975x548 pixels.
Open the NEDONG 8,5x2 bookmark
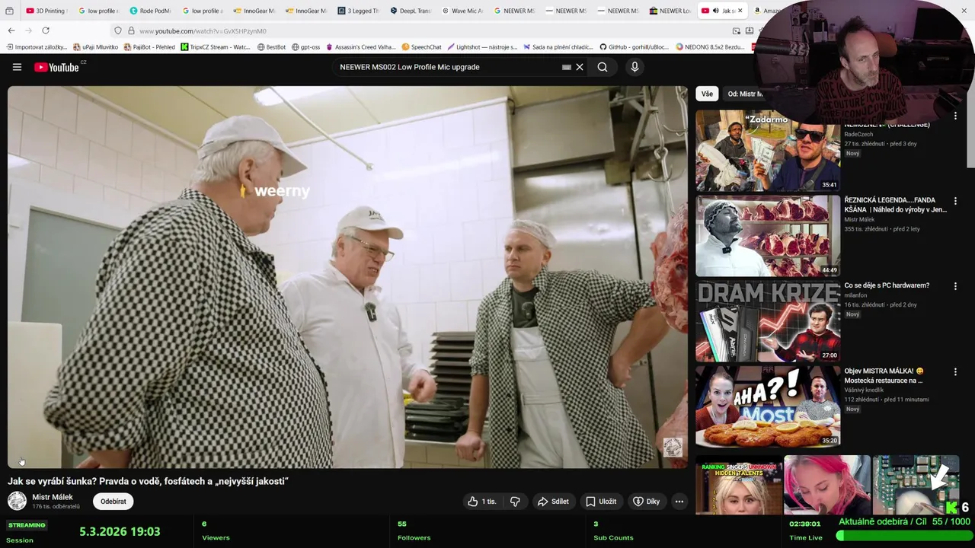pyautogui.click(x=710, y=47)
